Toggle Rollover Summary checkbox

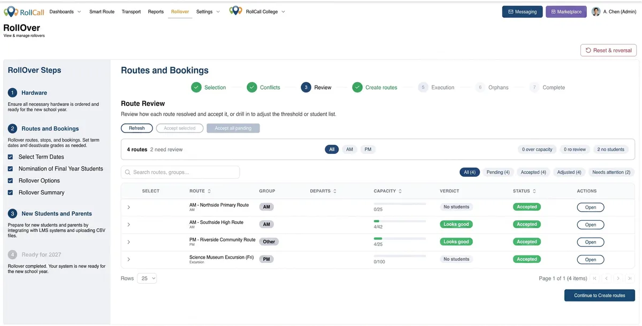click(11, 192)
